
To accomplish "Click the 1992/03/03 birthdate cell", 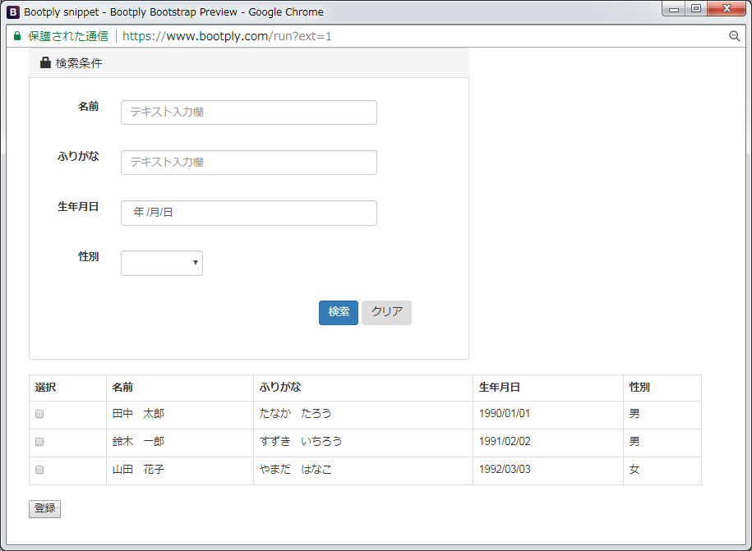I will pyautogui.click(x=505, y=471).
